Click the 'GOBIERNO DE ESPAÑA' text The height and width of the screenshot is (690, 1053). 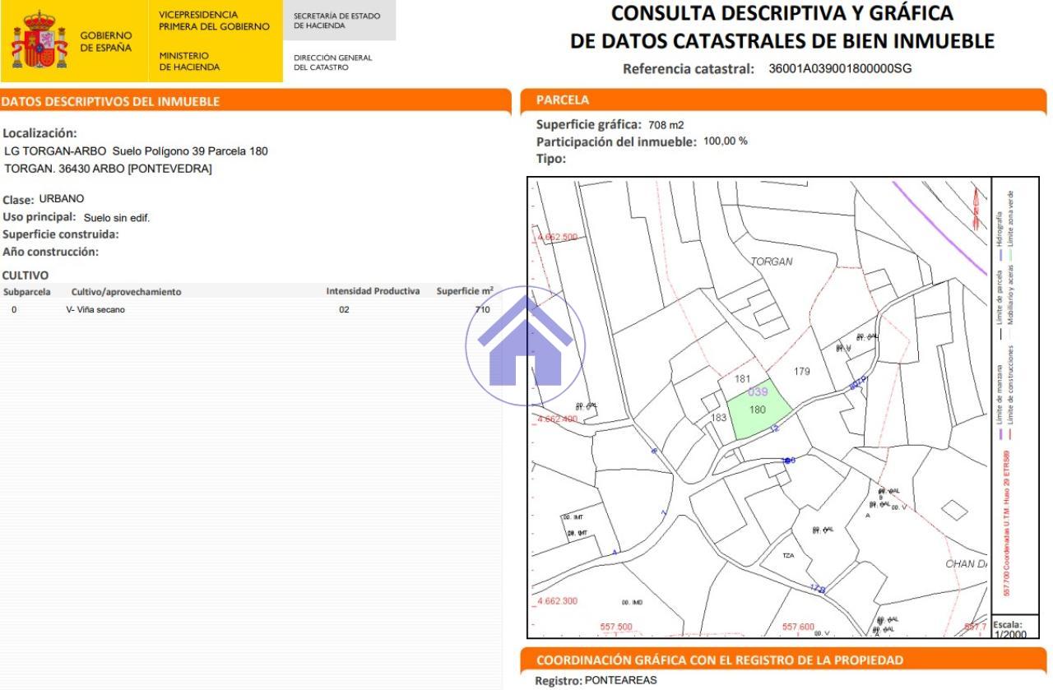click(x=105, y=41)
